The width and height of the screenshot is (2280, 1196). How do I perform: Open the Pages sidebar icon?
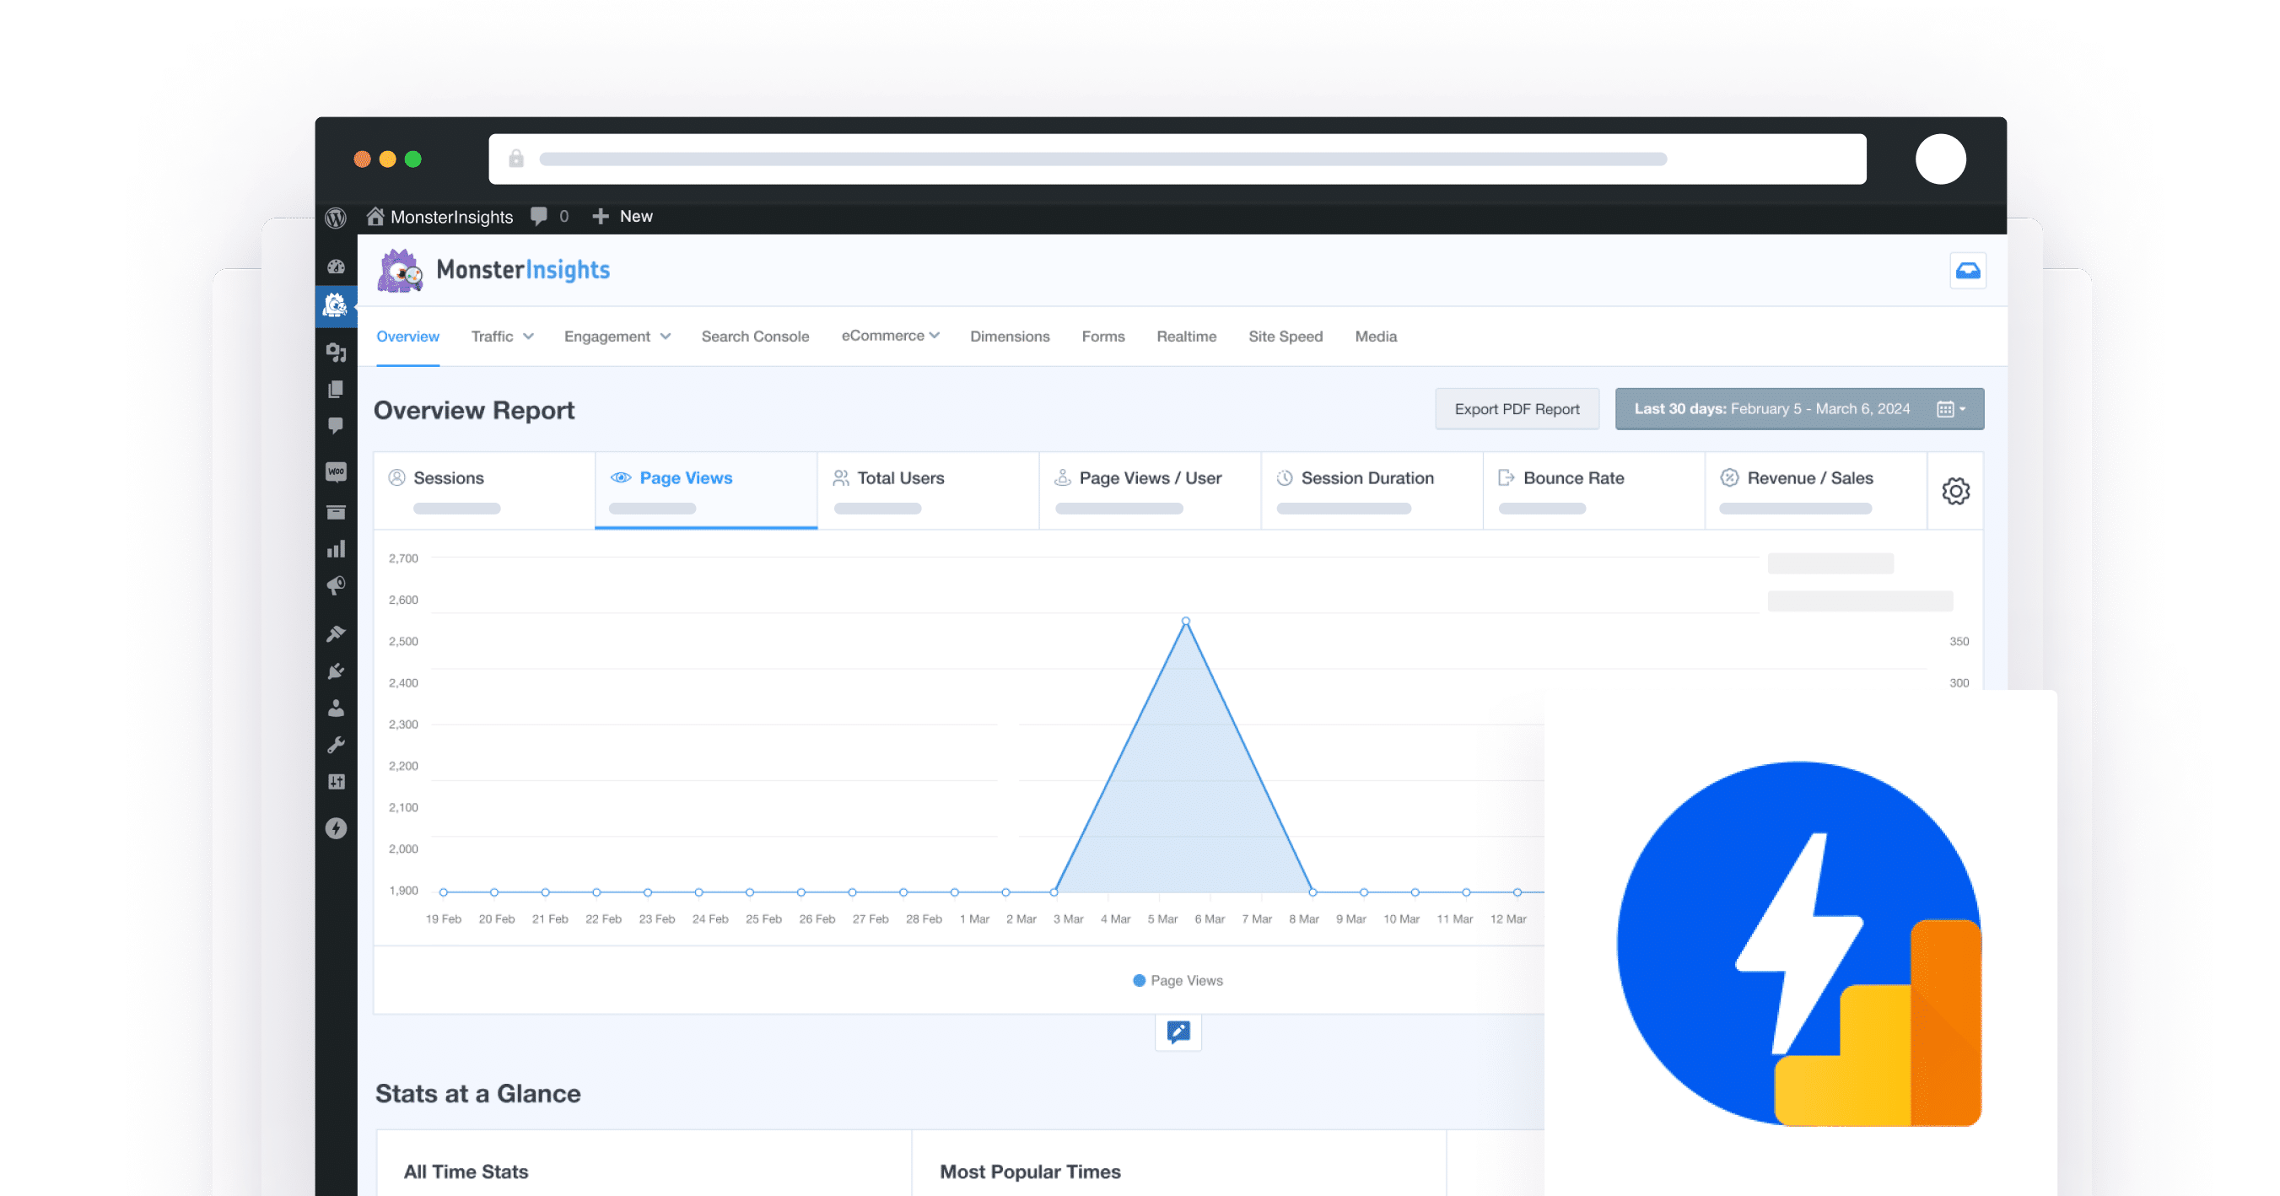tap(336, 390)
